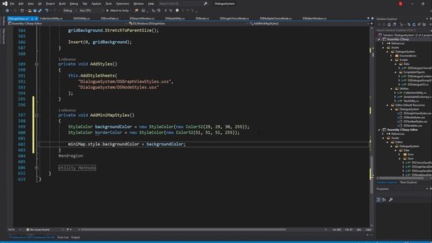Open the Debug menu

point(74,3)
